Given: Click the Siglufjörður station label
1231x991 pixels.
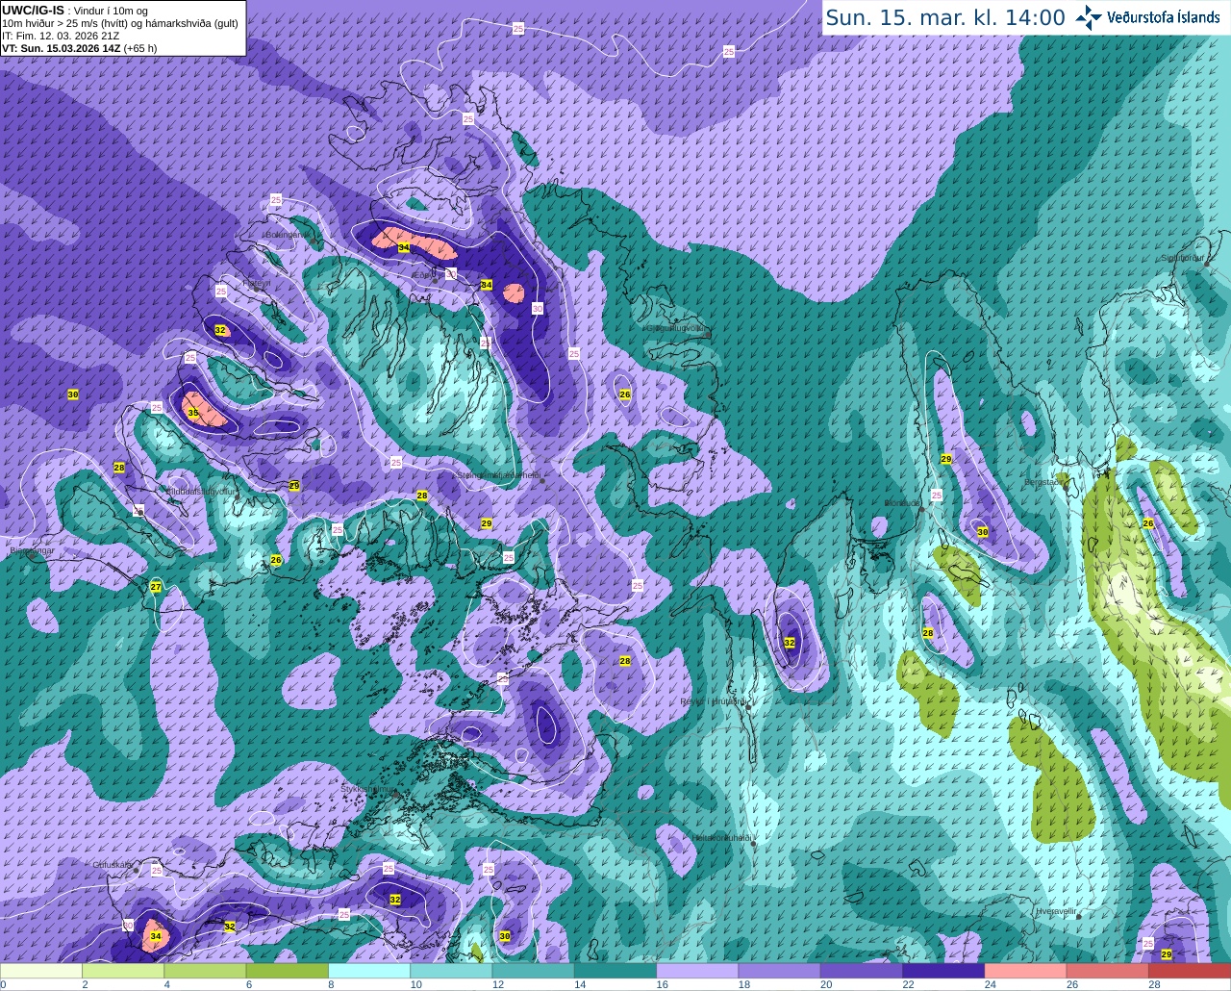Looking at the screenshot, I should point(1182,258).
